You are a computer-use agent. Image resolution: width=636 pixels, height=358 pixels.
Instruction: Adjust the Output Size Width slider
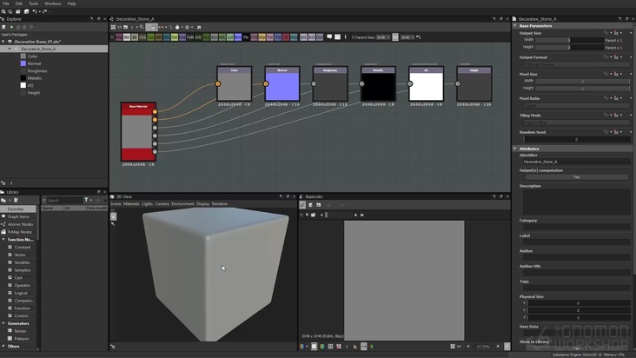tap(569, 40)
